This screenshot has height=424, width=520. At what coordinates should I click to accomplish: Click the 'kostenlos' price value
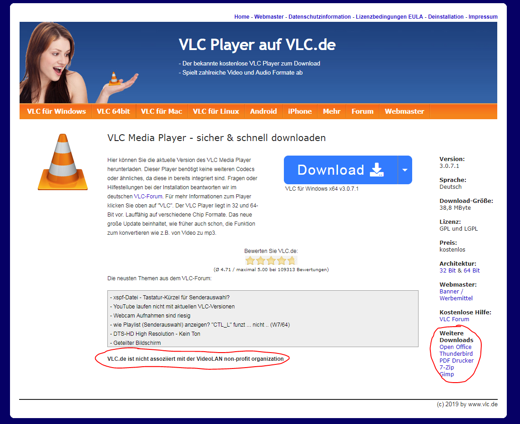click(452, 249)
